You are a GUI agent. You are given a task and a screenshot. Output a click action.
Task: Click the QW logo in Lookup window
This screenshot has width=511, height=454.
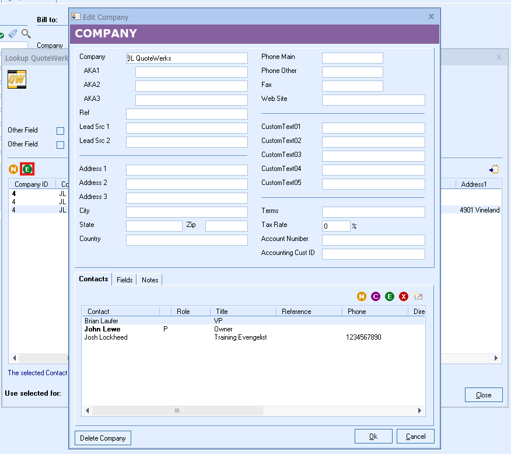click(x=17, y=79)
